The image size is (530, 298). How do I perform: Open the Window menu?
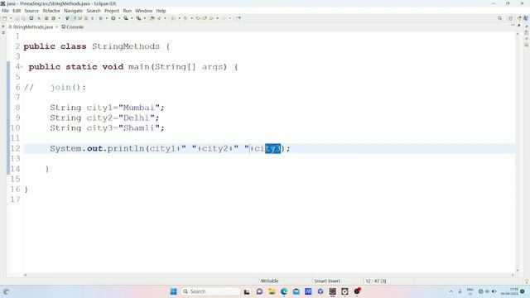coord(143,11)
